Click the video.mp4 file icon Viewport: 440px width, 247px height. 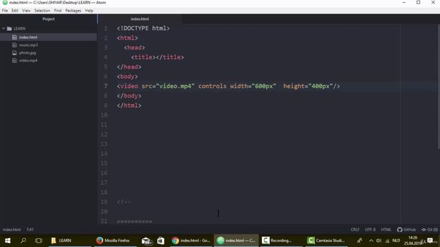click(14, 60)
